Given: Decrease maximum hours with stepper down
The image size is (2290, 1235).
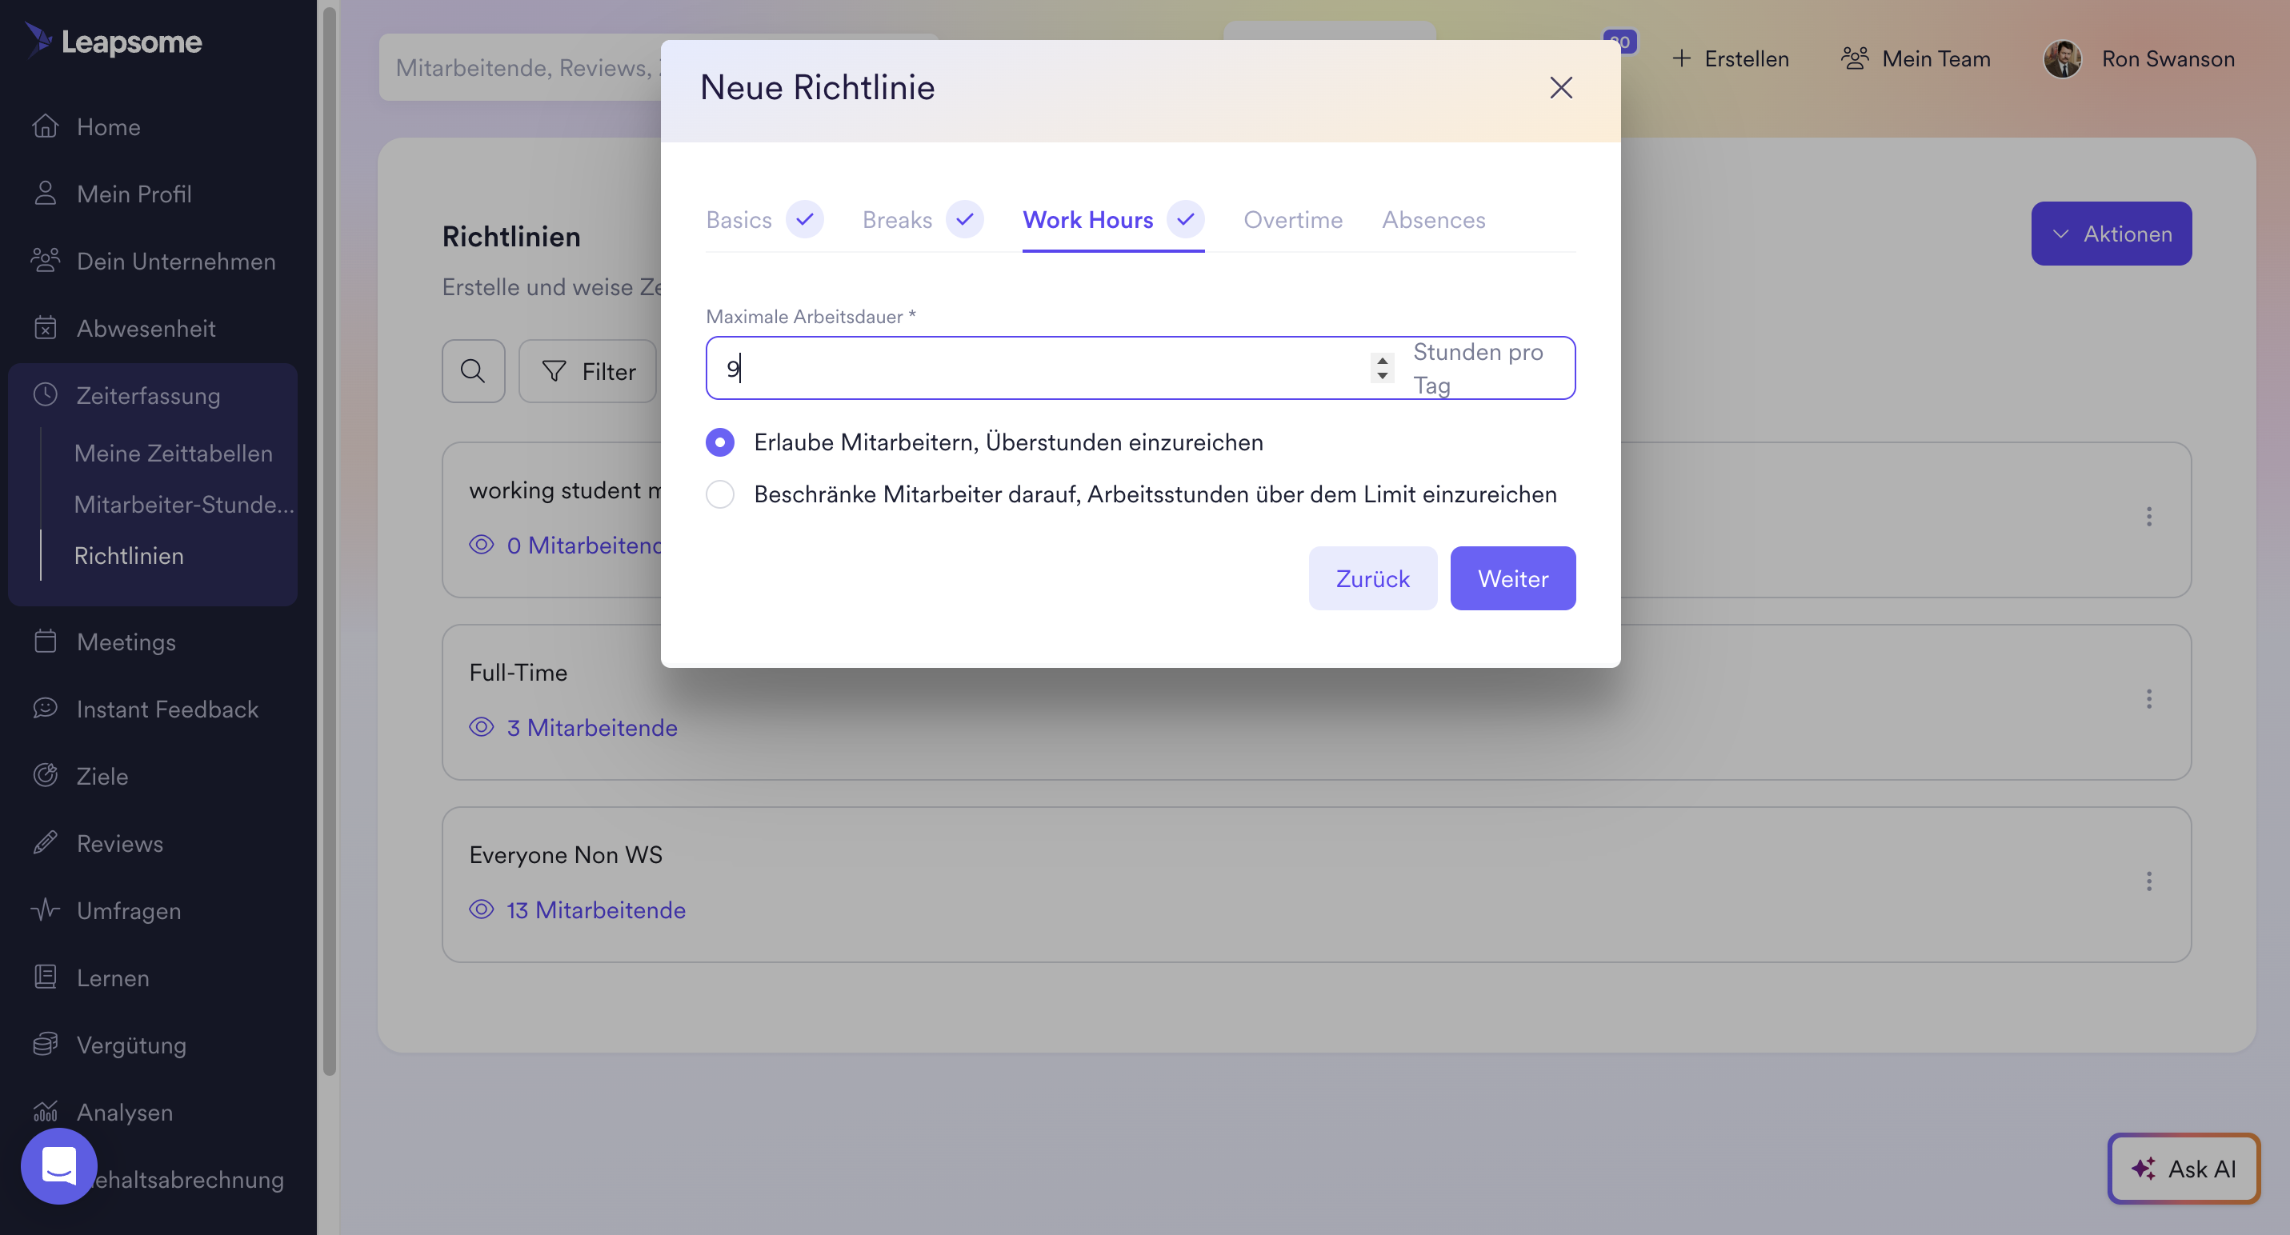Looking at the screenshot, I should click(x=1382, y=376).
